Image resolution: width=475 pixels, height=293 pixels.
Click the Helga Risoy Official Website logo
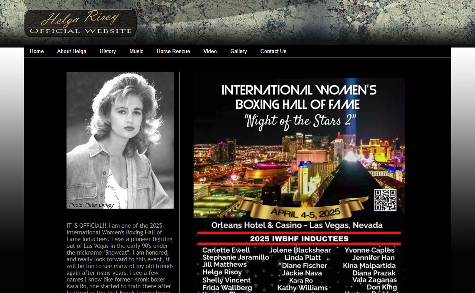pos(80,23)
